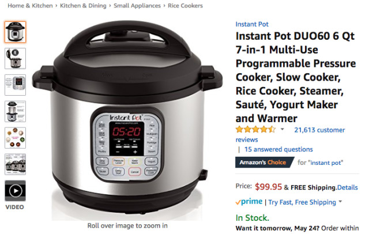Select the control panel close-up thumbnail
The height and width of the screenshot is (234, 369).
[x=16, y=85]
